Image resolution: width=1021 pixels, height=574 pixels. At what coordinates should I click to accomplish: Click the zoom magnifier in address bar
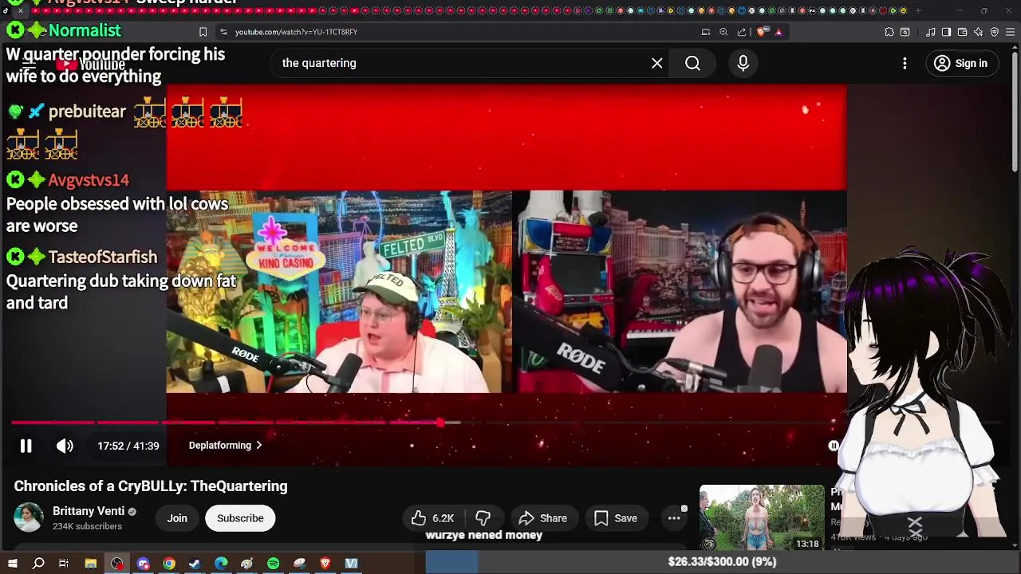pos(723,32)
